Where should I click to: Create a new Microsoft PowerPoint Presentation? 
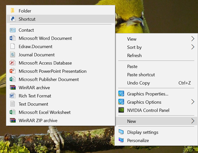click(61, 71)
